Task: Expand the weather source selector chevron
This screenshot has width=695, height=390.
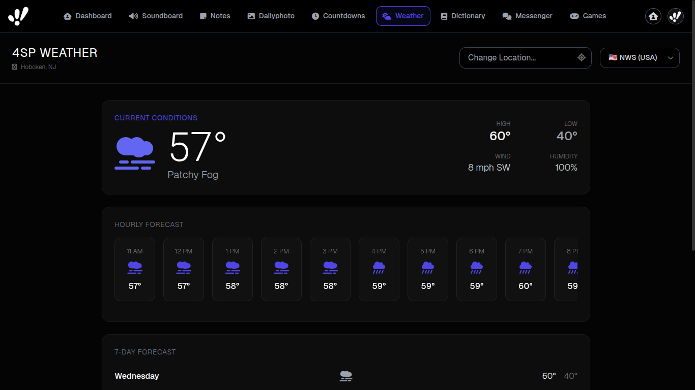Action: coord(671,57)
